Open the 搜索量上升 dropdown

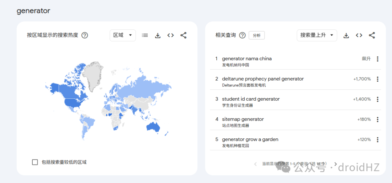pyautogui.click(x=317, y=35)
